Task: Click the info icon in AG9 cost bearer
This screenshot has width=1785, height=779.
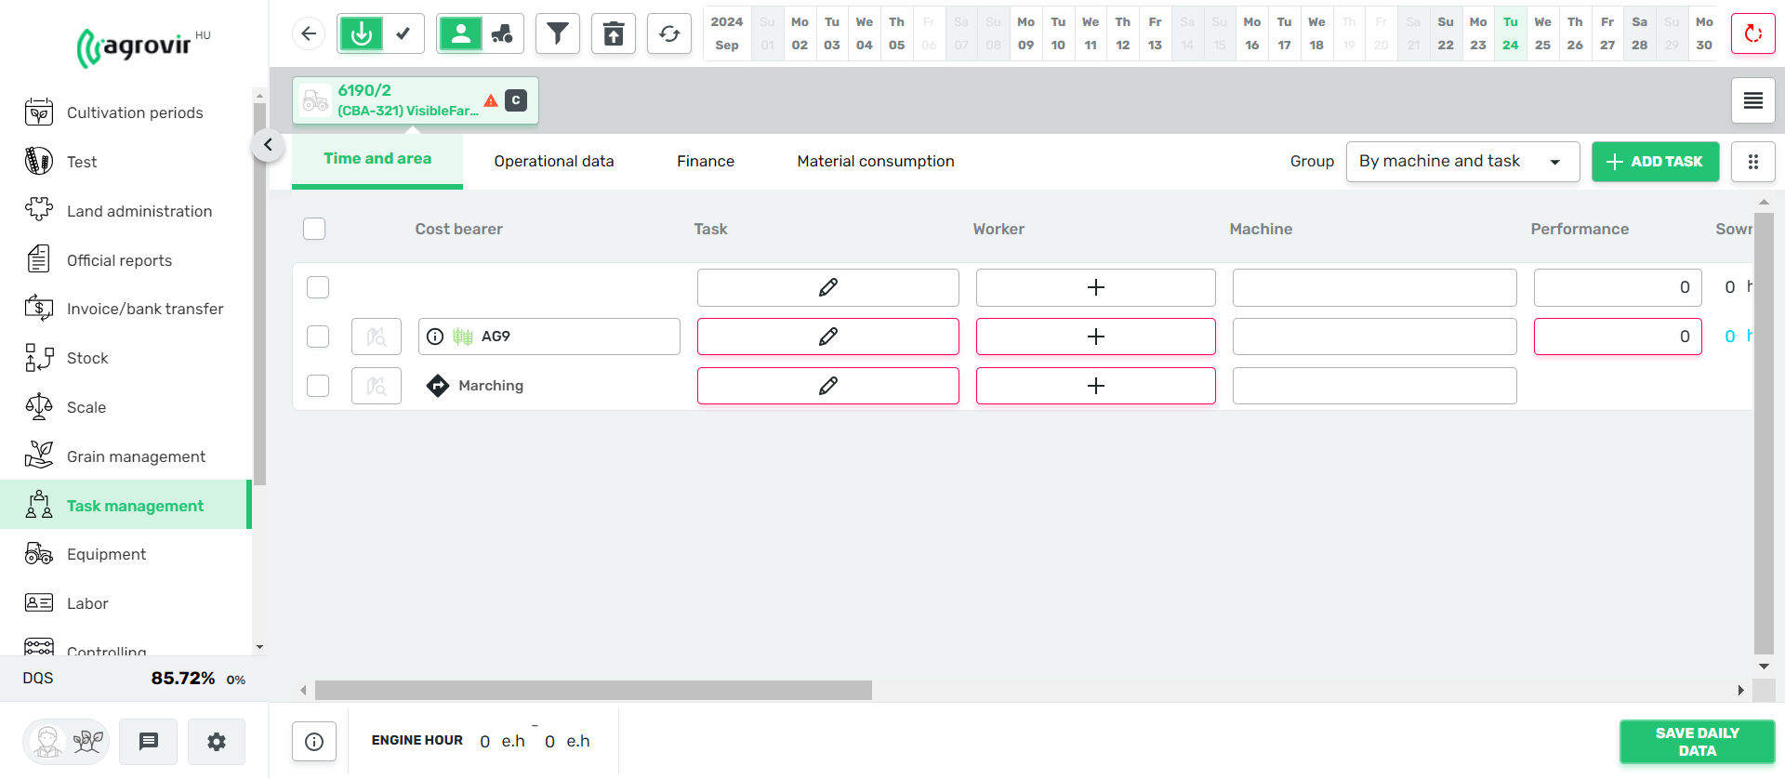Action: (435, 337)
